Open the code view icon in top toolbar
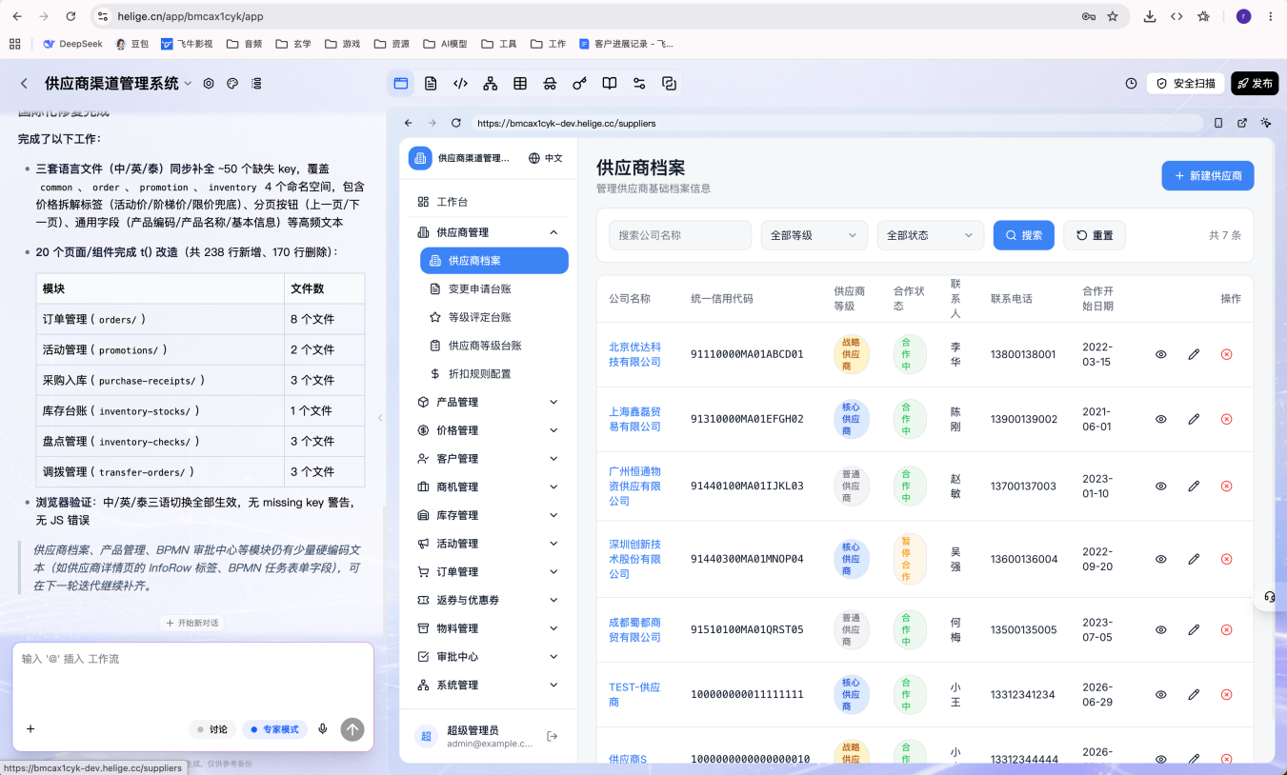This screenshot has width=1287, height=775. [460, 84]
